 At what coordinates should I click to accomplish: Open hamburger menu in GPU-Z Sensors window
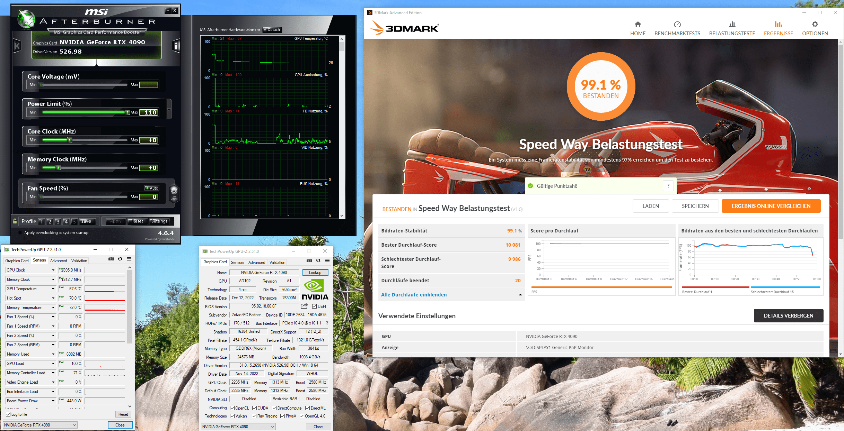[x=129, y=259]
